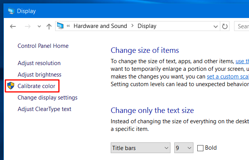Open Control Panel Home

click(x=43, y=46)
